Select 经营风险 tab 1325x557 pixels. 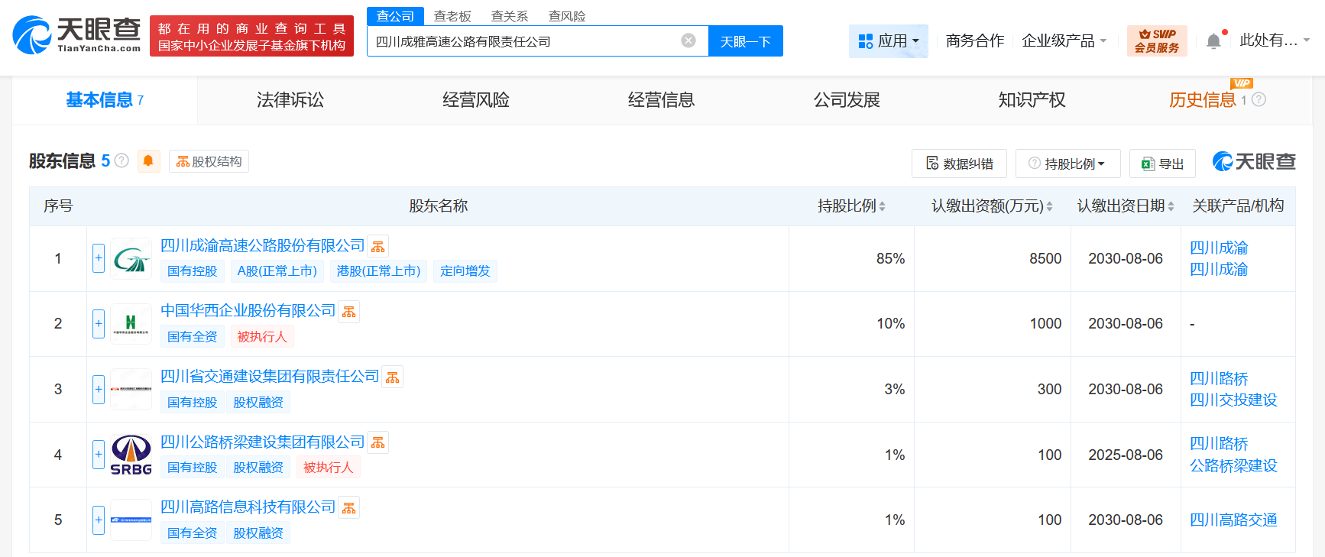coord(476,100)
